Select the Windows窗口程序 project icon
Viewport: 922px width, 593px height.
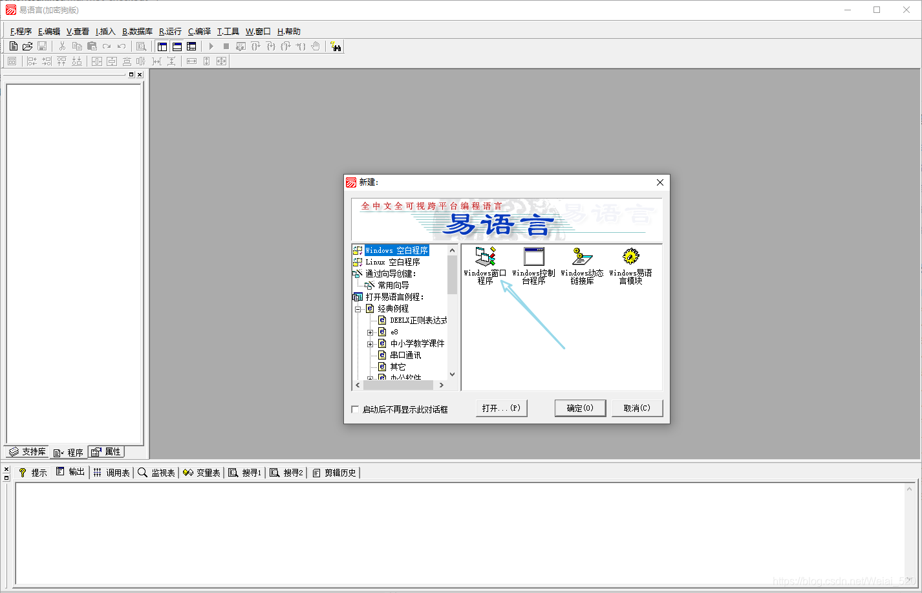[x=485, y=265]
